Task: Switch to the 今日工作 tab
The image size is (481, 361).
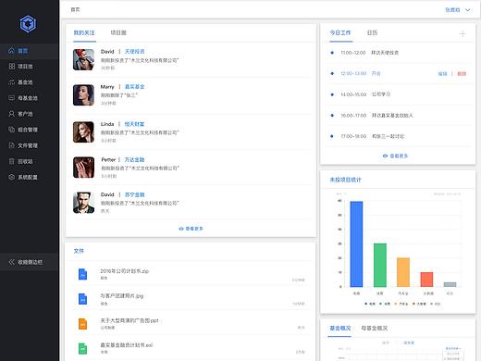Action: click(340, 32)
